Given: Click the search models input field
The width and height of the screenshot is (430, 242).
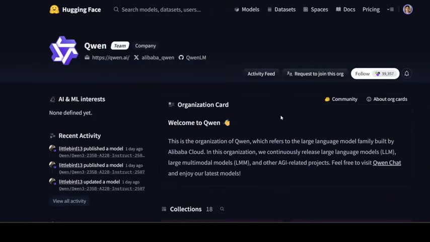Looking at the screenshot, I should 161,10.
